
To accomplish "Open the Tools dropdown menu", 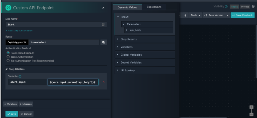I will [196, 16].
